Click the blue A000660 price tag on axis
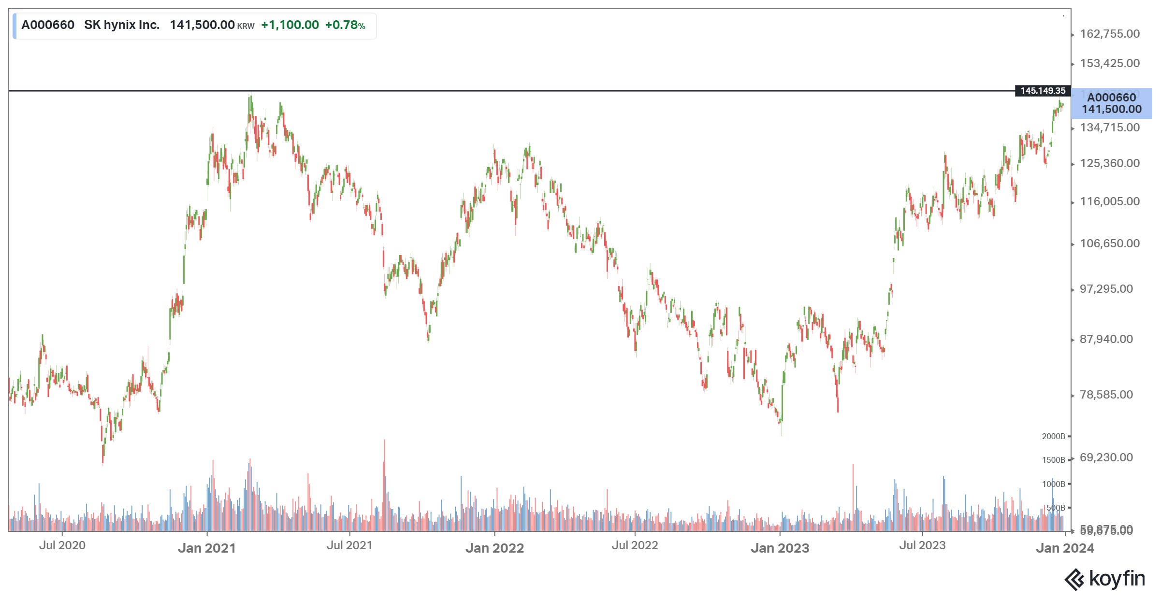 click(x=1111, y=103)
